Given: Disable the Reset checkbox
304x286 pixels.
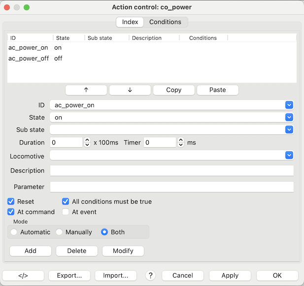Looking at the screenshot, I should (x=11, y=201).
